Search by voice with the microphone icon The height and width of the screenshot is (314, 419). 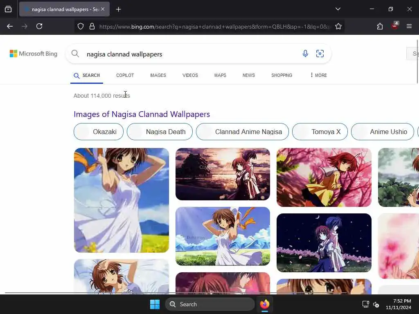tap(305, 54)
